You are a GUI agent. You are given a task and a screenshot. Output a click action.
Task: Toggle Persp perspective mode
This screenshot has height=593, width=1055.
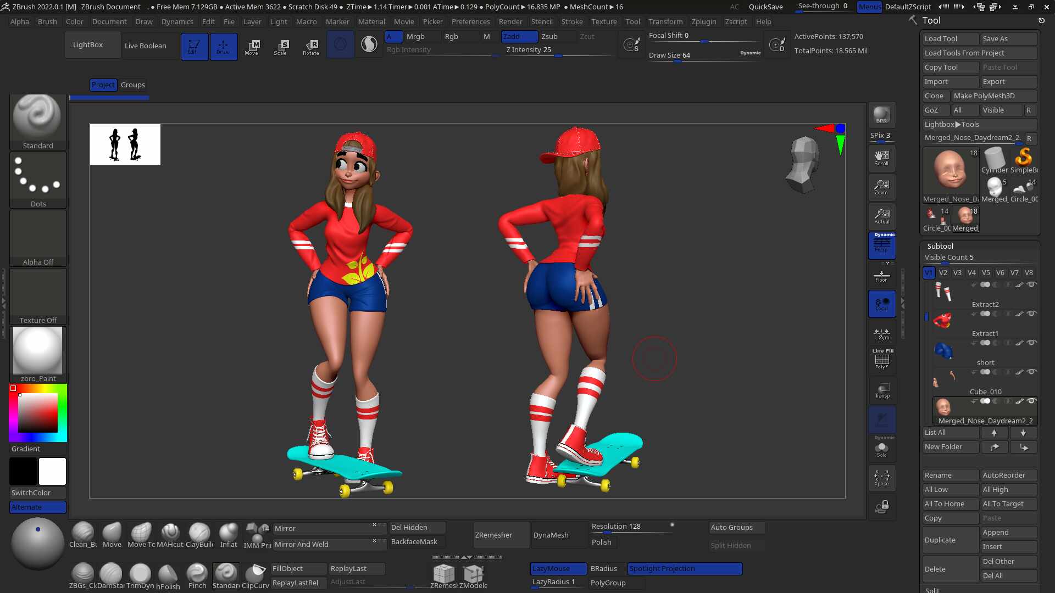point(881,245)
